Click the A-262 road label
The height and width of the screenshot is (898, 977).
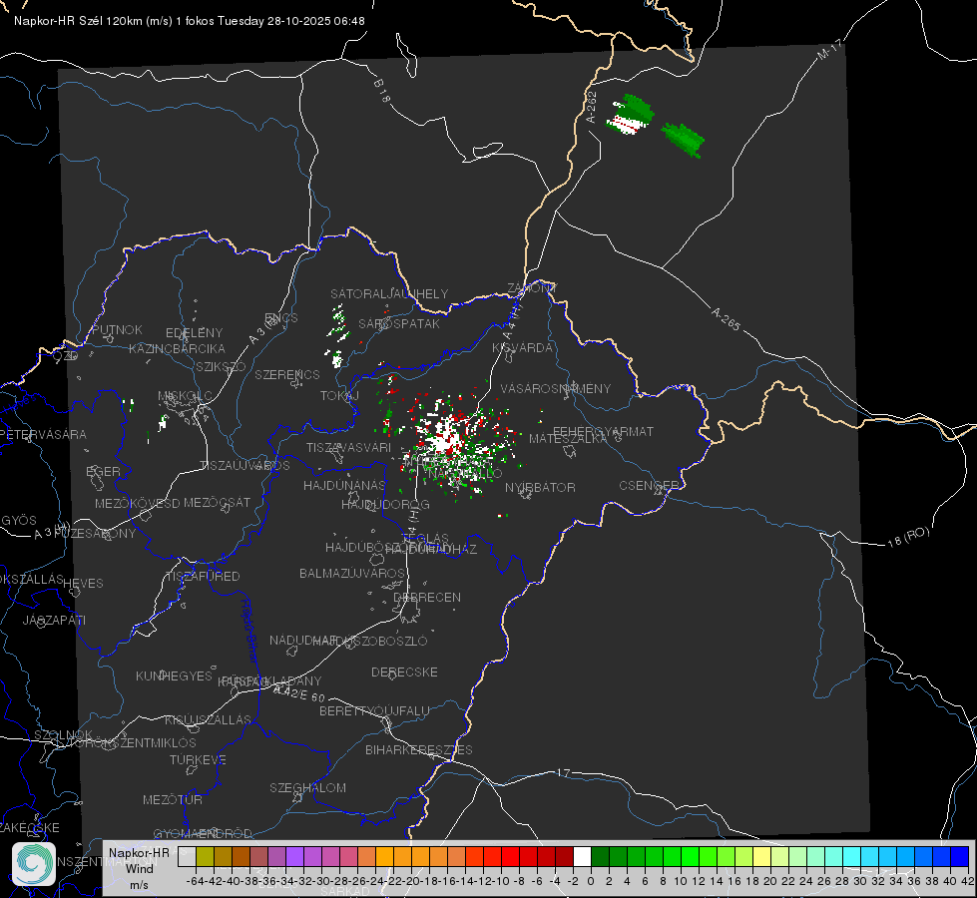point(592,107)
